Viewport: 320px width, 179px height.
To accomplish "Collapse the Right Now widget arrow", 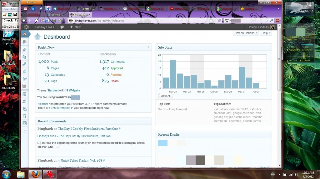I will pos(148,47).
